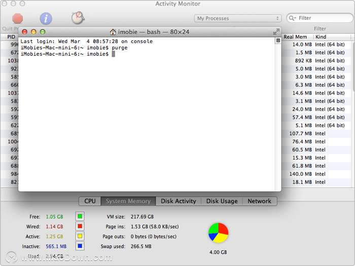This screenshot has width=355, height=266.
Task: Click the Inactive value 565.1 MB
Action: pos(56,247)
